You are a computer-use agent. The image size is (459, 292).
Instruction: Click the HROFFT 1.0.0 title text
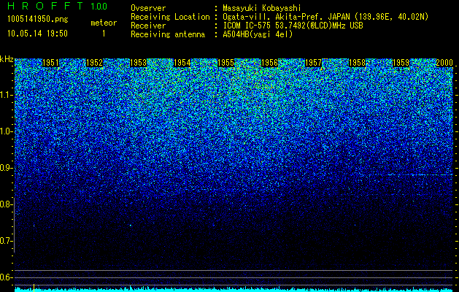tap(58, 6)
